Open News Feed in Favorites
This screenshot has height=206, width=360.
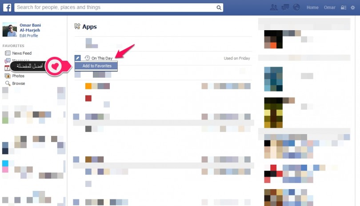(x=21, y=53)
